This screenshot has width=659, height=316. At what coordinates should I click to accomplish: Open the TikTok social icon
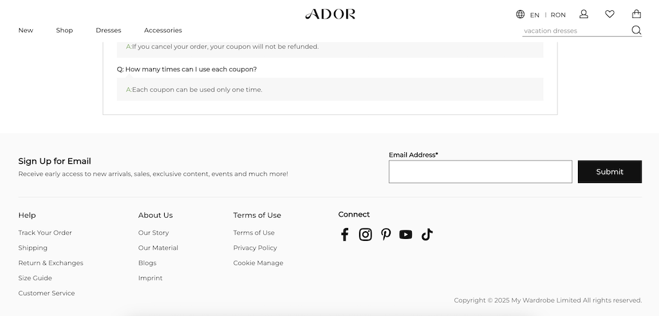427,234
